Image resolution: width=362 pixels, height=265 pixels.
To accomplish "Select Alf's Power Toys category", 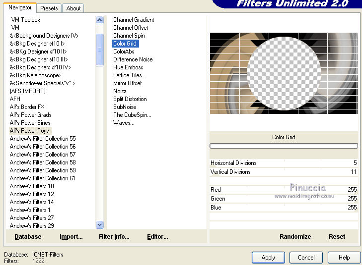I will tap(30, 131).
